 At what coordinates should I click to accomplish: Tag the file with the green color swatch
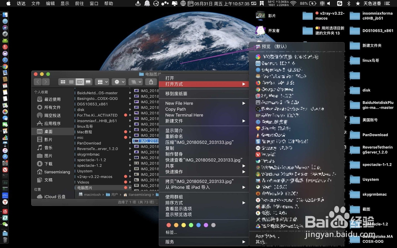click(x=192, y=225)
